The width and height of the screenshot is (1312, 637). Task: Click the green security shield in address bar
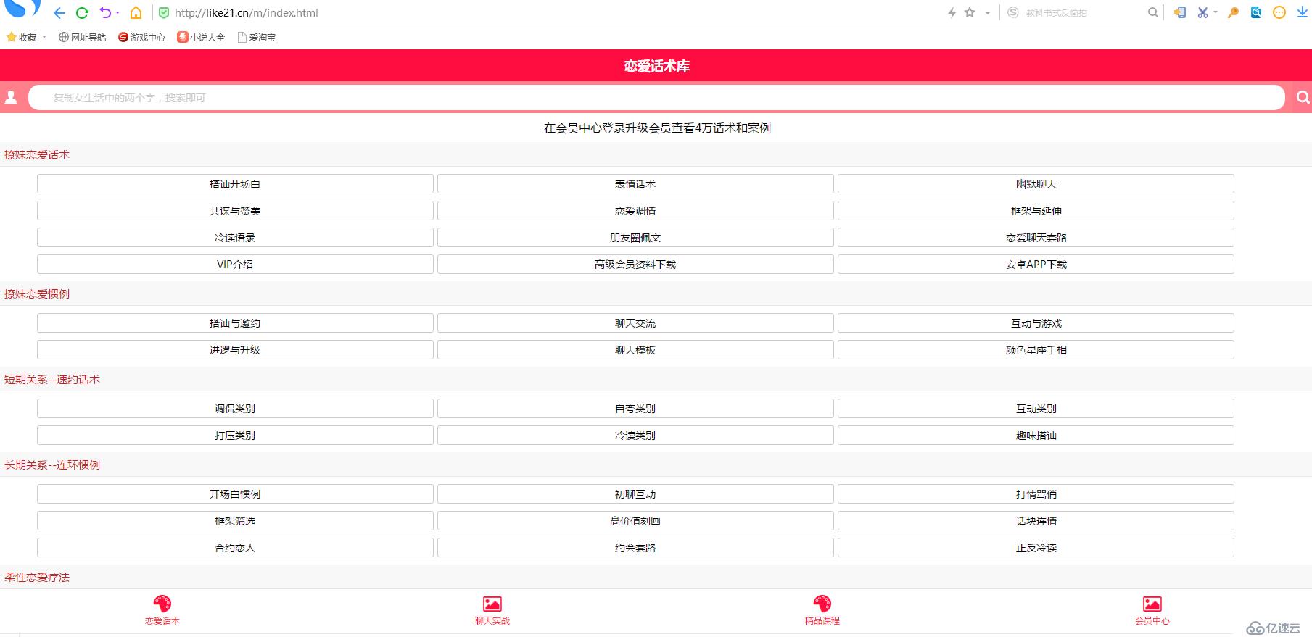tap(164, 13)
